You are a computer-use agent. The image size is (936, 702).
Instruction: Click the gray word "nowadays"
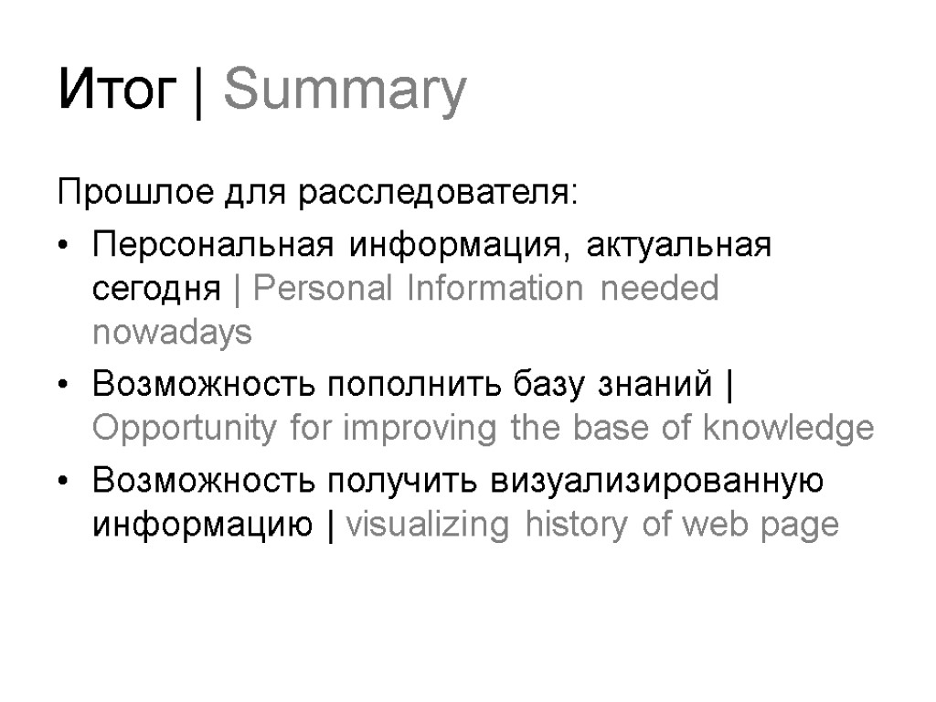click(x=172, y=333)
